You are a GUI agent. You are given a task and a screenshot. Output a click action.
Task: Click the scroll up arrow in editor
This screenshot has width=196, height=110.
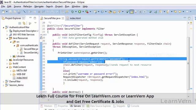click(x=188, y=23)
